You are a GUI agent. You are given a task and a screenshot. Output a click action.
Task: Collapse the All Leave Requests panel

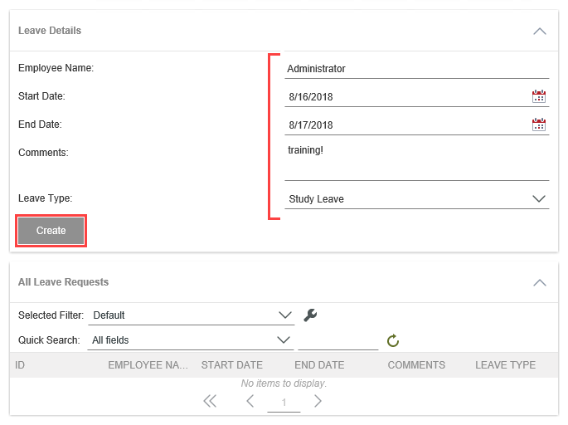(539, 283)
